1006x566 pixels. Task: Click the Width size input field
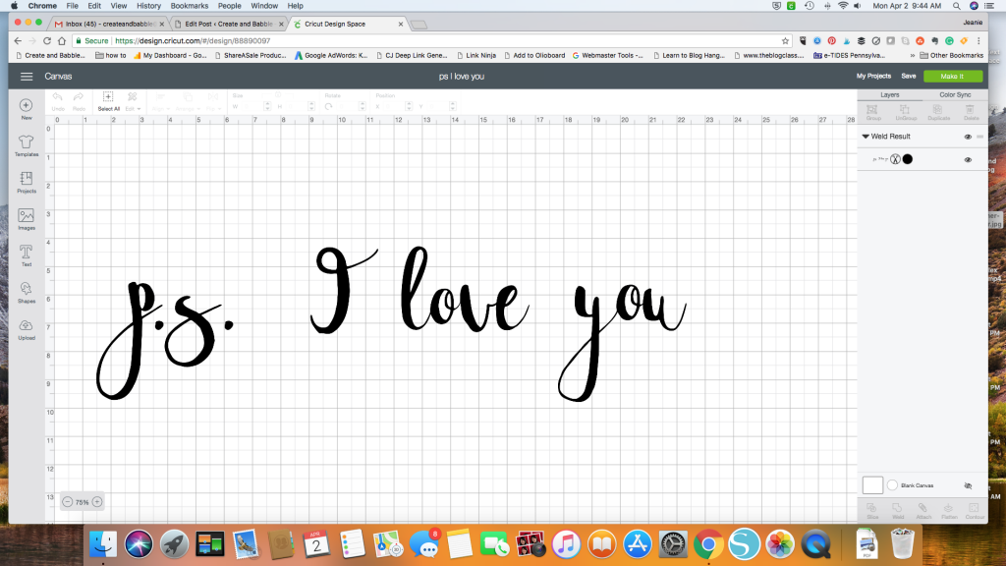tap(252, 106)
